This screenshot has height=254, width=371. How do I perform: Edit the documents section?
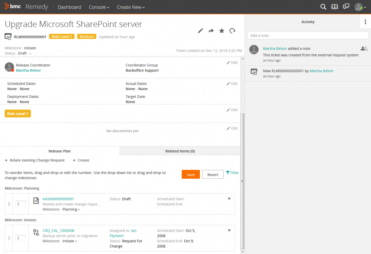point(232,128)
